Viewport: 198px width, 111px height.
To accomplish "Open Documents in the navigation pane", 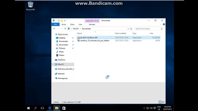I will coord(64,45).
